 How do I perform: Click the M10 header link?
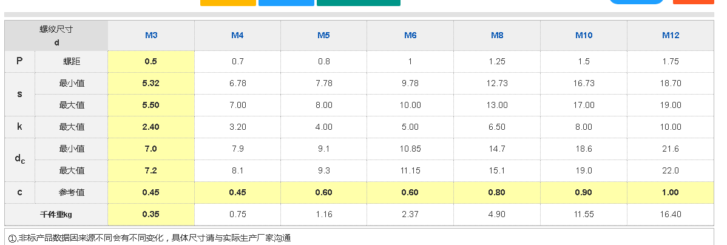tap(584, 36)
